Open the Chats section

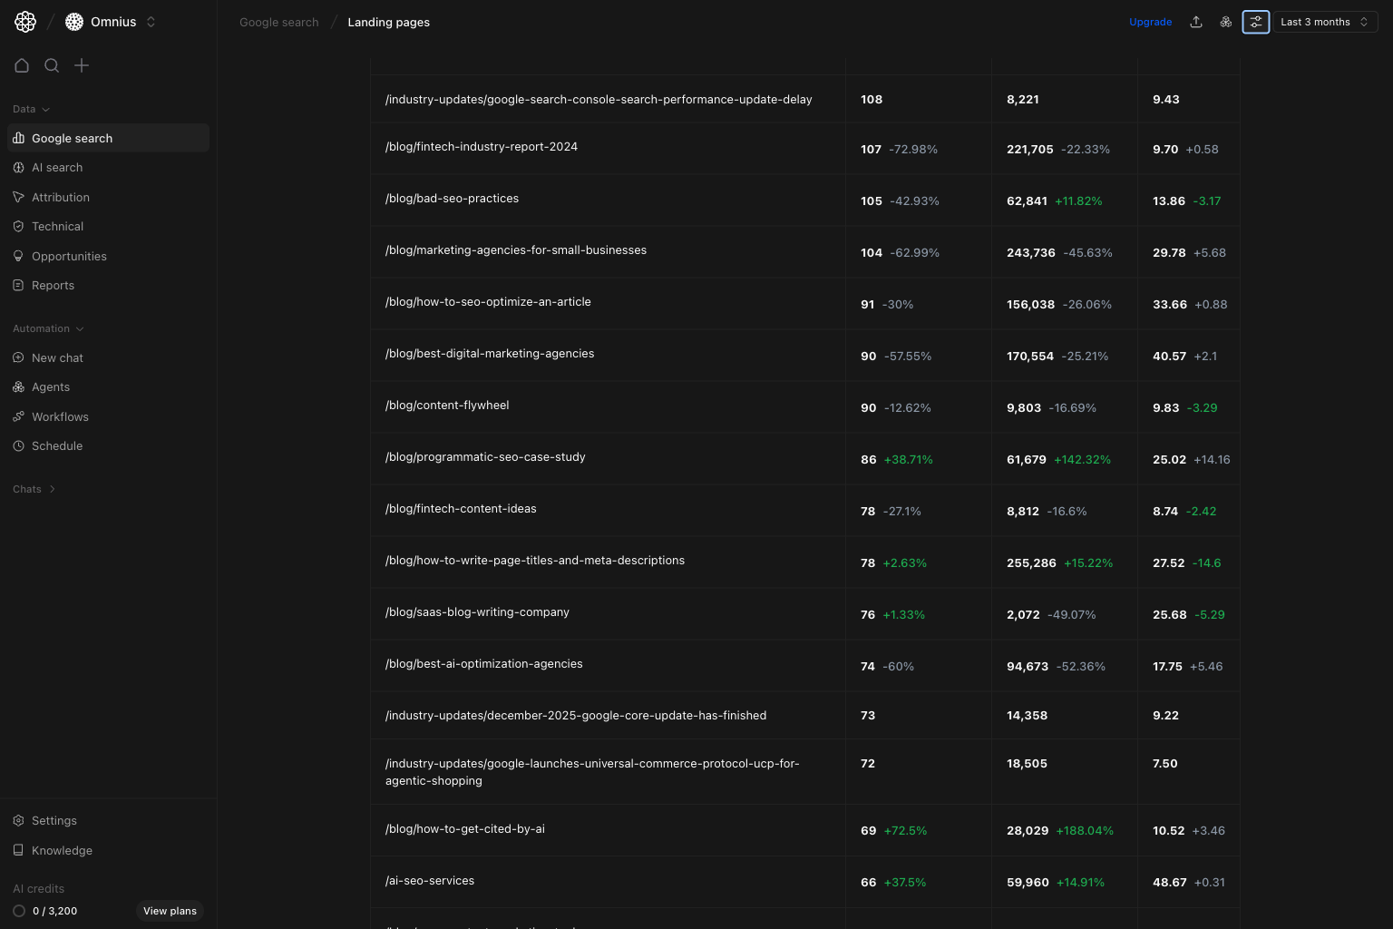[x=33, y=489]
